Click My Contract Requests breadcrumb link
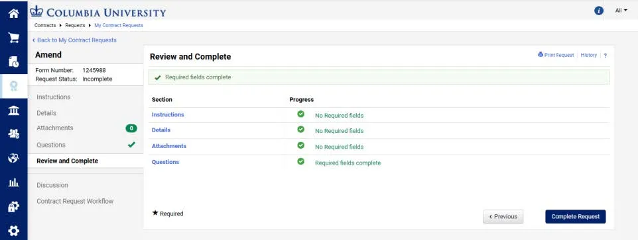This screenshot has height=240, width=638. [x=119, y=25]
